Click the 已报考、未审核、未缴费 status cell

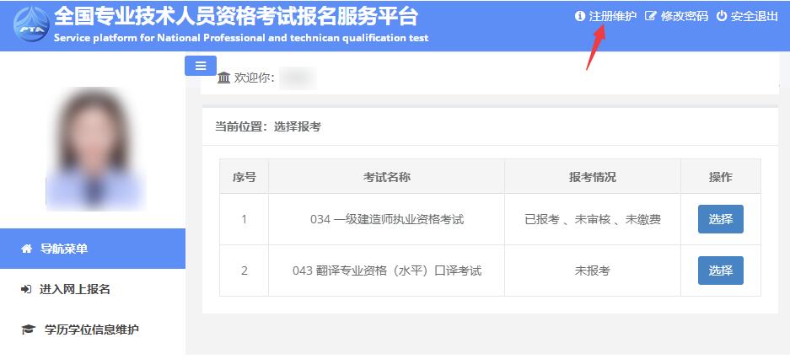coord(592,219)
